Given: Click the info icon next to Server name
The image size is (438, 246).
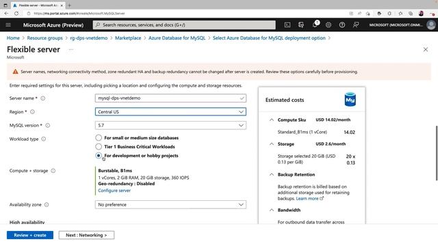Looking at the screenshot, I should (x=42, y=98).
